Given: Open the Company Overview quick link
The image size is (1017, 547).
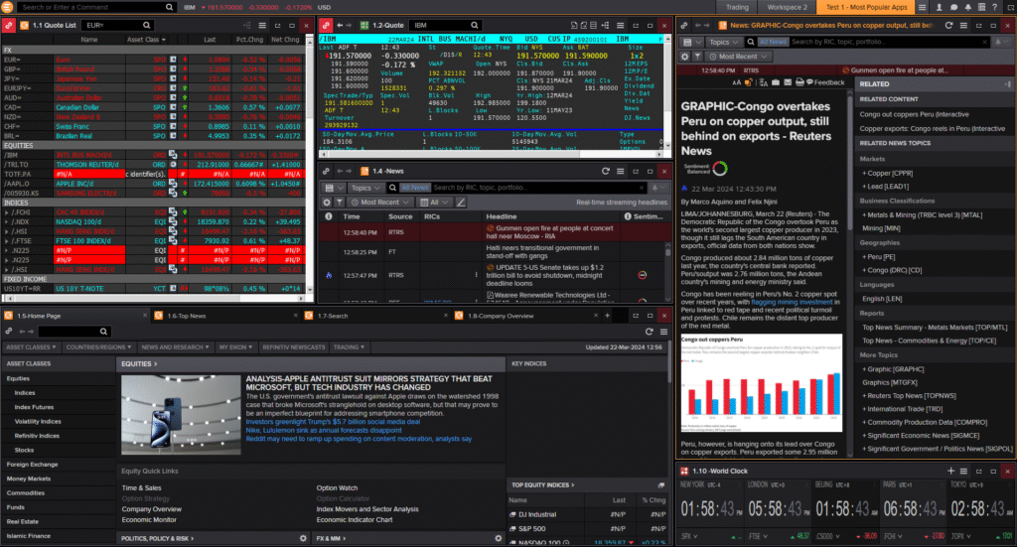Looking at the screenshot, I should coord(151,509).
